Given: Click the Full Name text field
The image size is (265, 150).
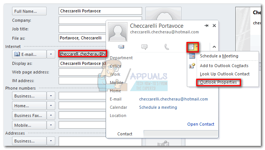Looking at the screenshot, I should (100, 11).
